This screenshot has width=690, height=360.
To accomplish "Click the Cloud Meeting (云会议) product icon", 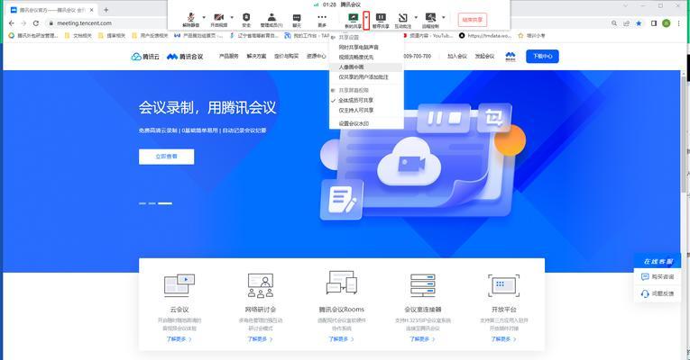I will click(x=179, y=285).
